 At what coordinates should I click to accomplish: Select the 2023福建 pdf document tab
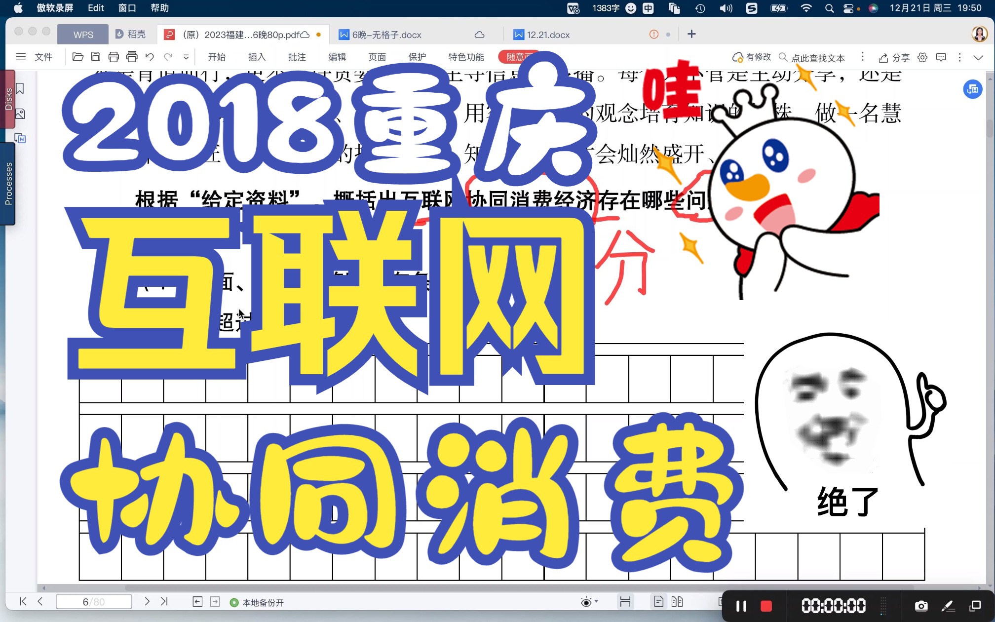242,35
